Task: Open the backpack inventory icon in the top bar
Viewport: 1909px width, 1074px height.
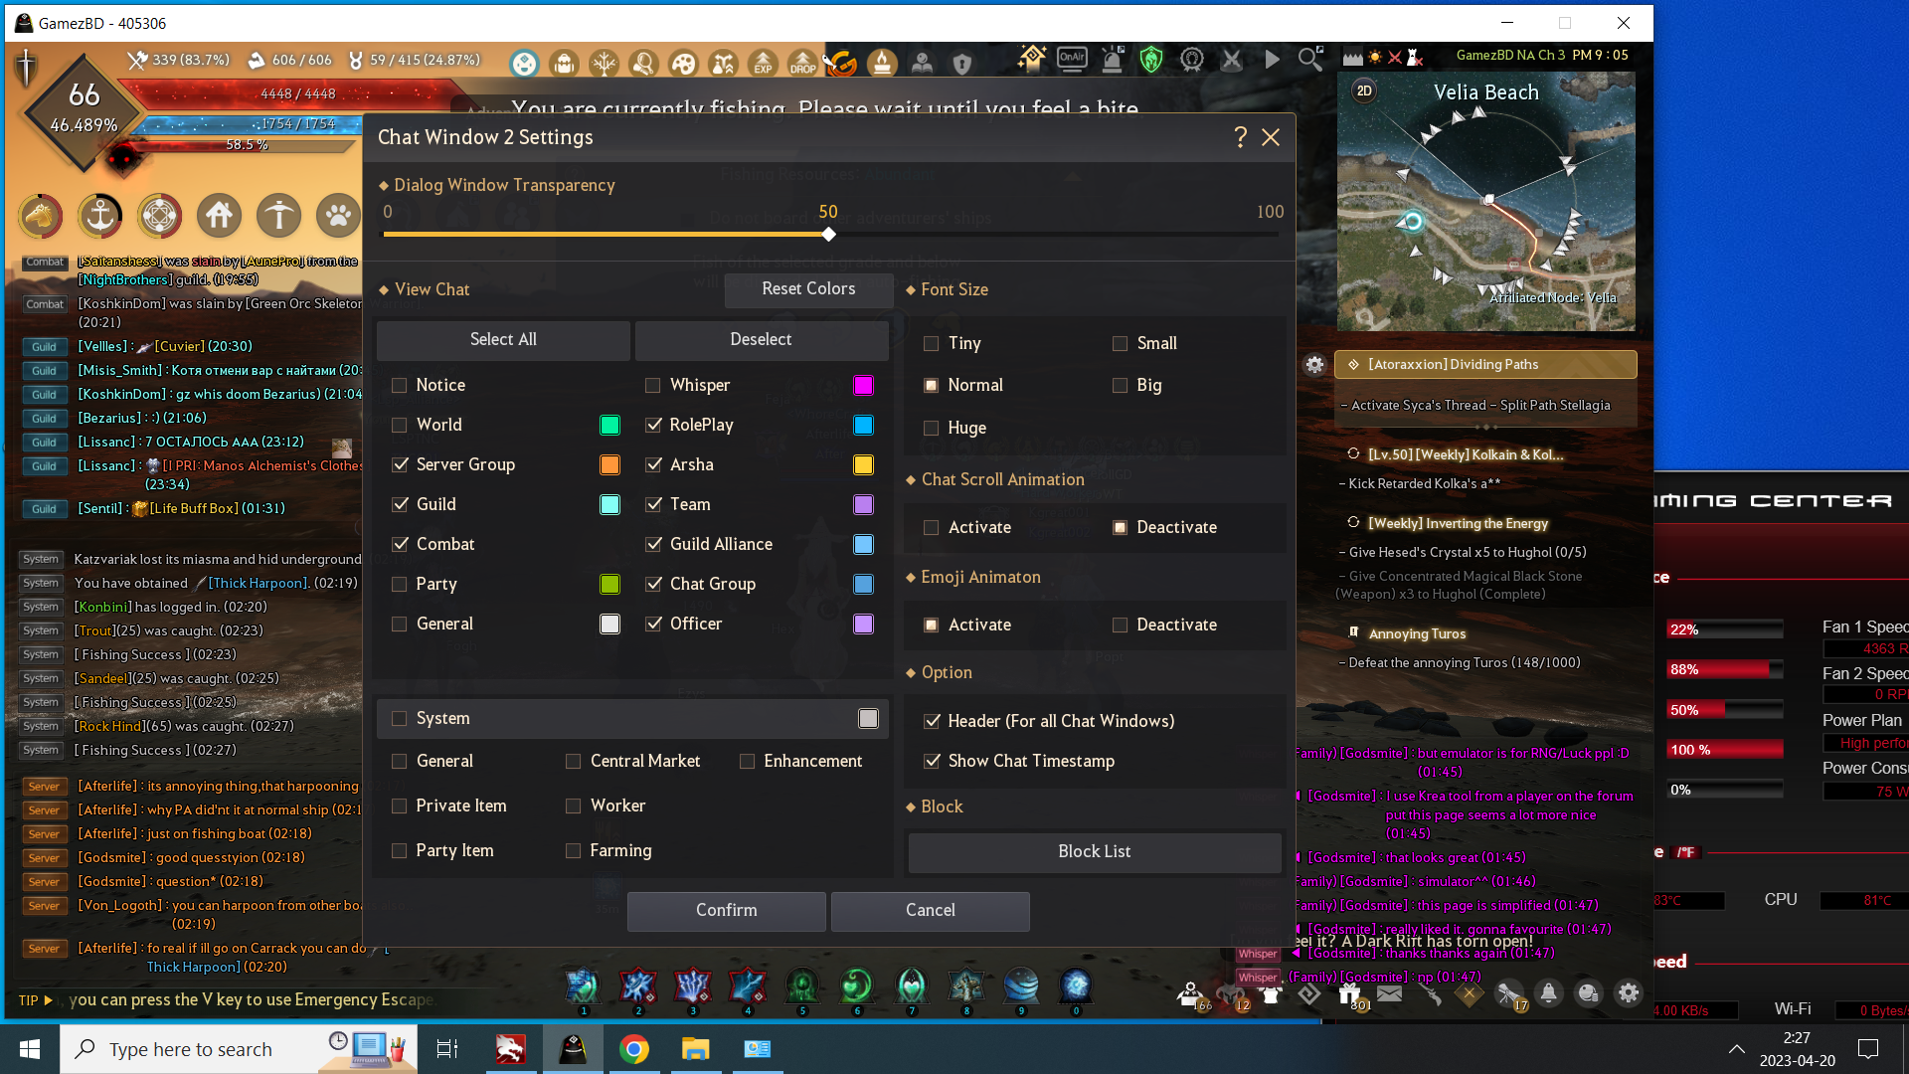Action: [x=564, y=64]
